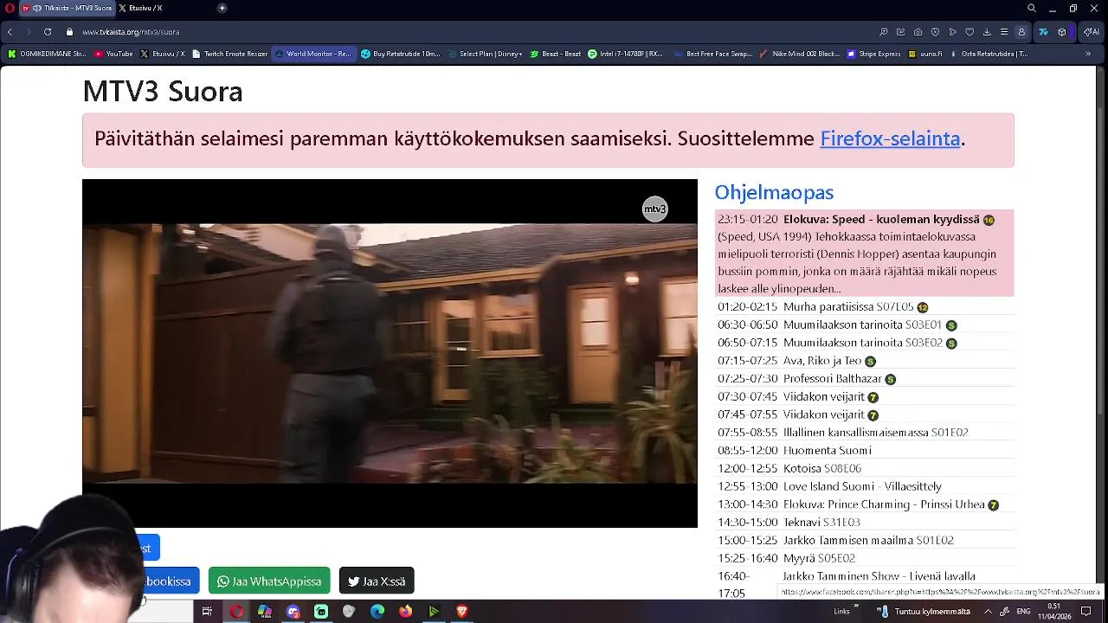Viewport: 1108px width, 623px height.
Task: Open the taskbar clock showing 0.51
Action: [1053, 611]
